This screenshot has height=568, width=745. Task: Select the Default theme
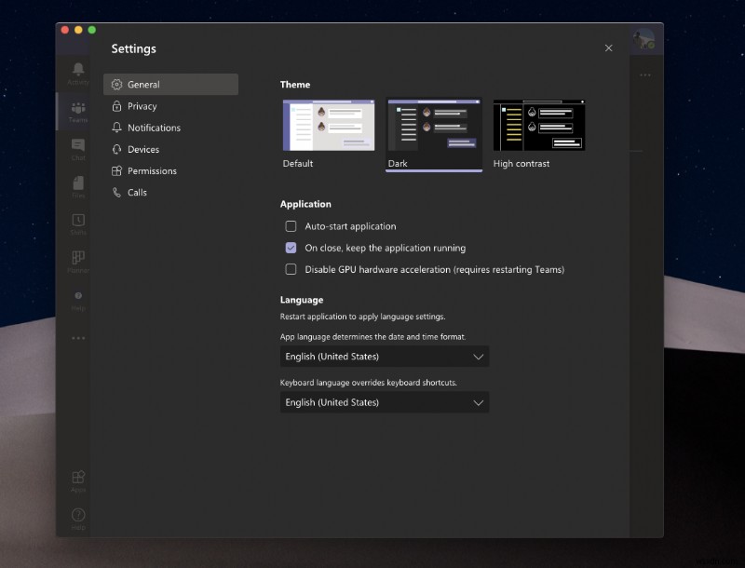[328, 124]
